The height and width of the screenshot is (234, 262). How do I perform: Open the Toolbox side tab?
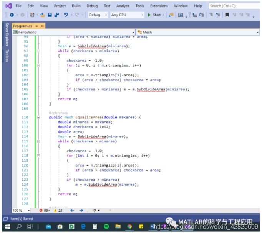(x=7, y=56)
